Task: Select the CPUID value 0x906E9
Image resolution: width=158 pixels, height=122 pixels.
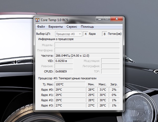Action: (64, 71)
